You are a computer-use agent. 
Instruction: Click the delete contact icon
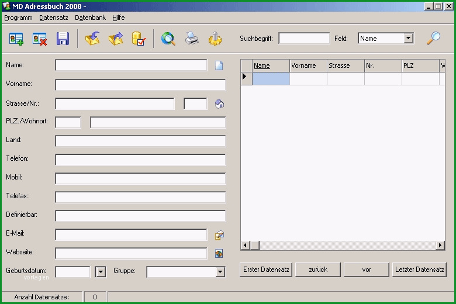(40, 39)
